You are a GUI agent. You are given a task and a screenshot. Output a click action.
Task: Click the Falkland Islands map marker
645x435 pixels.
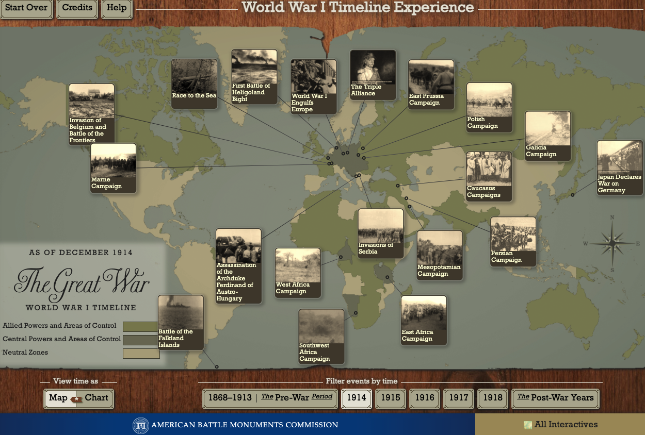pos(217,366)
